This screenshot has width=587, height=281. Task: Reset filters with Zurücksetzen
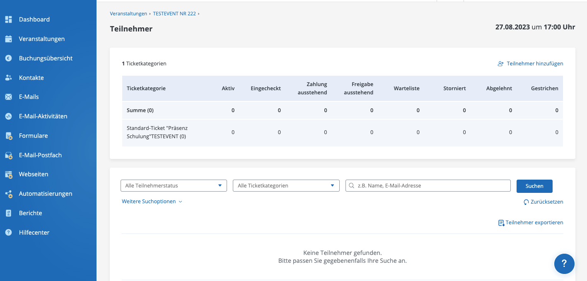click(x=543, y=202)
